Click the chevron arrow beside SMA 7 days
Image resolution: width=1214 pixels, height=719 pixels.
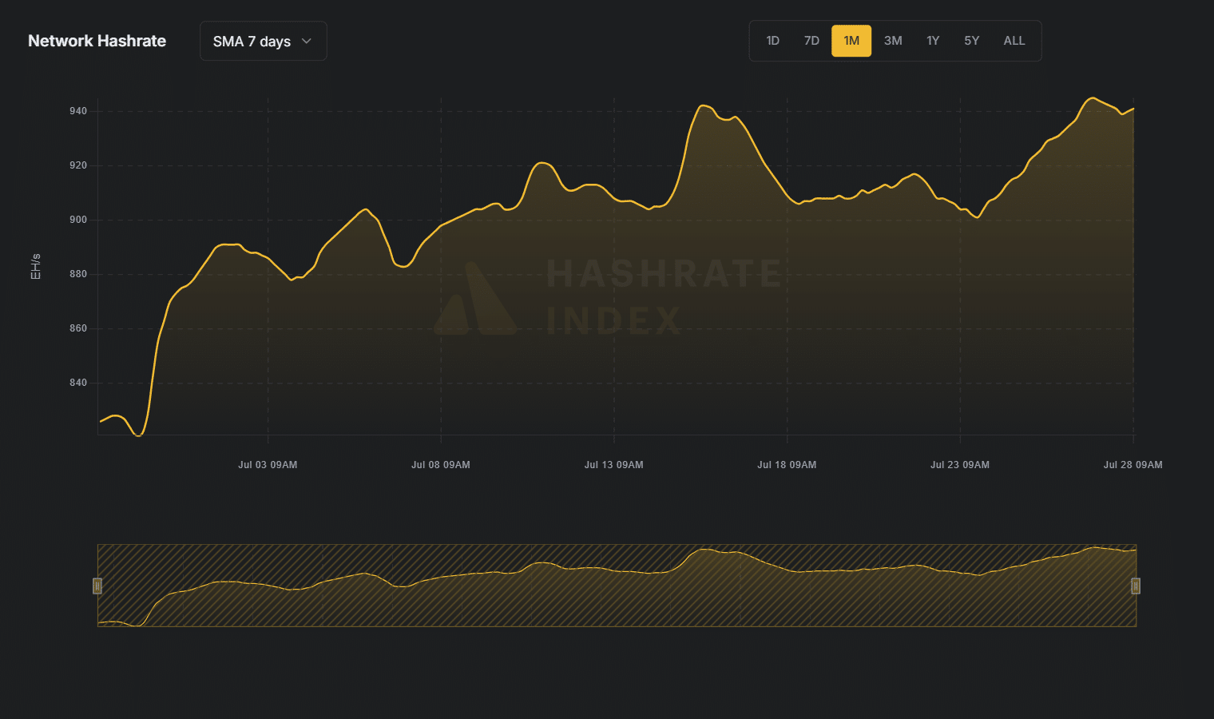point(307,41)
